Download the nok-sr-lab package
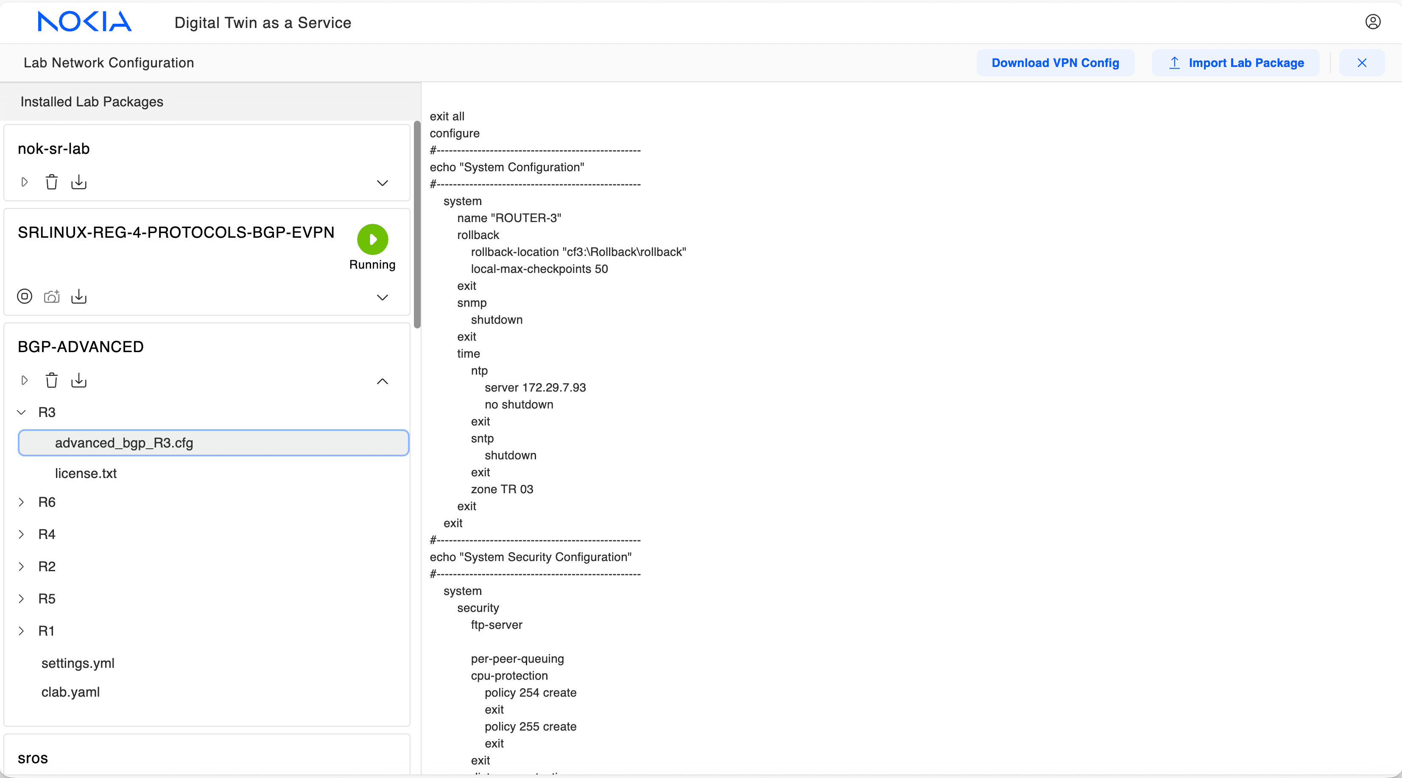The height and width of the screenshot is (778, 1402). pyautogui.click(x=79, y=182)
